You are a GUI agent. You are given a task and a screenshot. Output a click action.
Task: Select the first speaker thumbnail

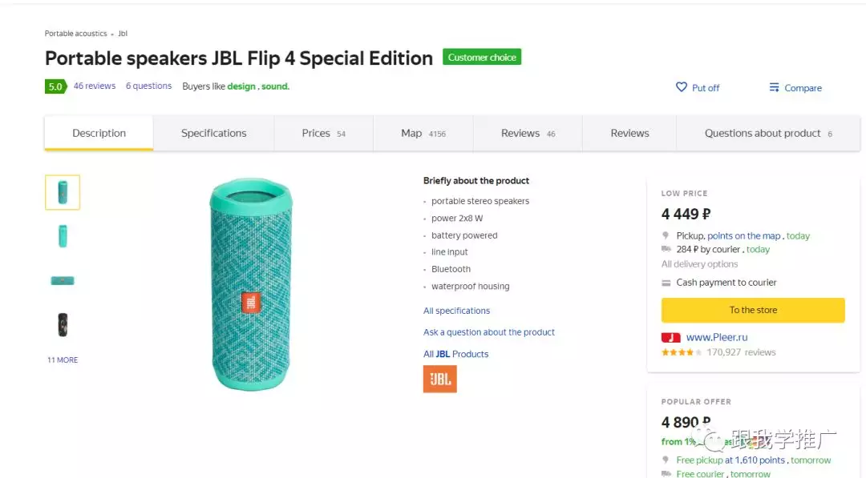coord(63,192)
